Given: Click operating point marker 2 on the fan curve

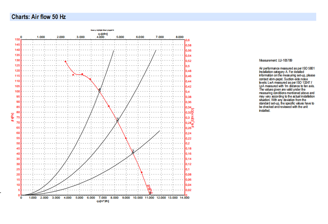Looking at the screenshot, I should 133,153.
